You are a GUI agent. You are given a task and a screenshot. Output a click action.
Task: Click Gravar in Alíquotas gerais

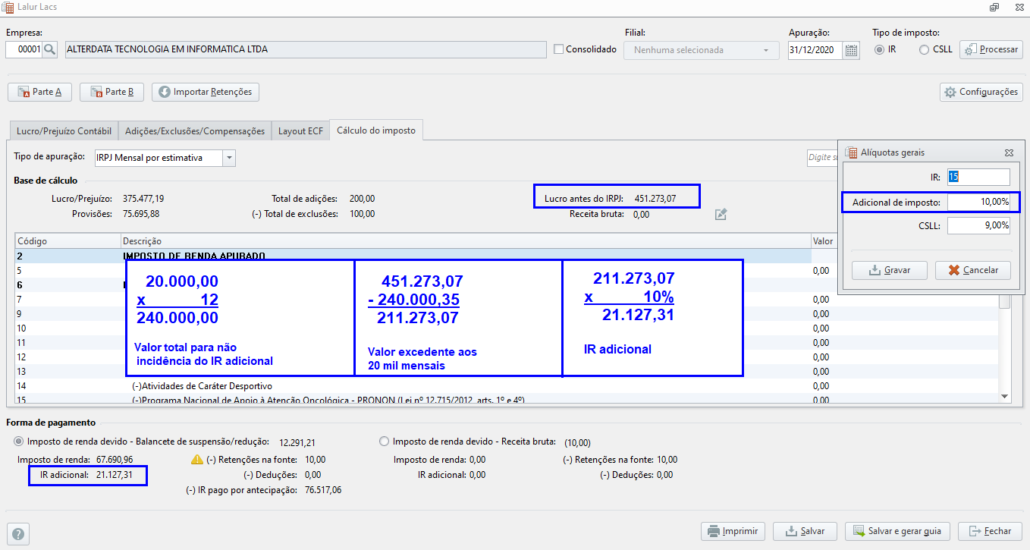click(x=890, y=270)
